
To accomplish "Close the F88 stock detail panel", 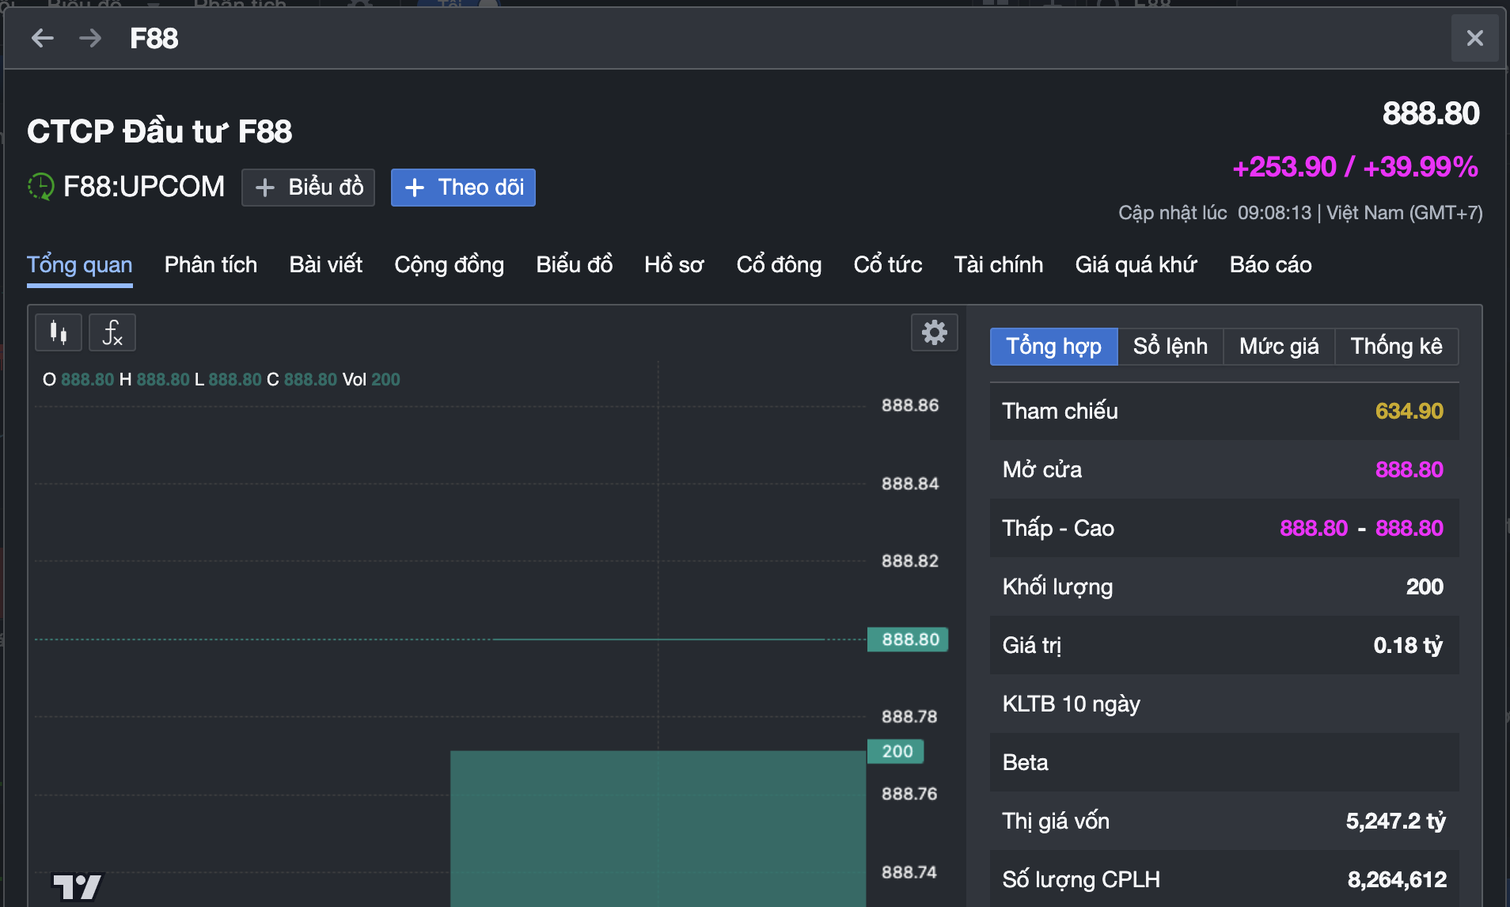I will click(x=1474, y=38).
